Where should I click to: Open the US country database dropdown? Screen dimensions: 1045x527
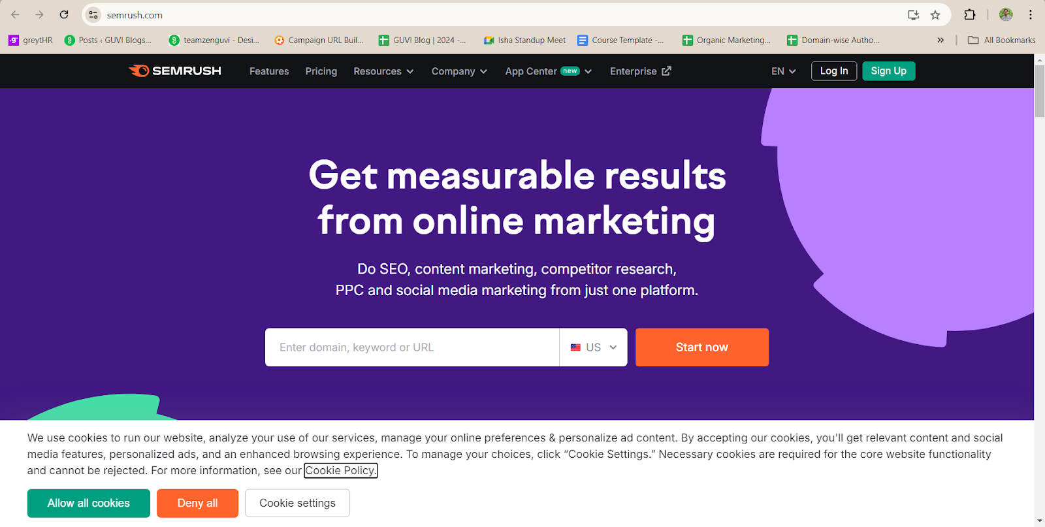pyautogui.click(x=594, y=347)
